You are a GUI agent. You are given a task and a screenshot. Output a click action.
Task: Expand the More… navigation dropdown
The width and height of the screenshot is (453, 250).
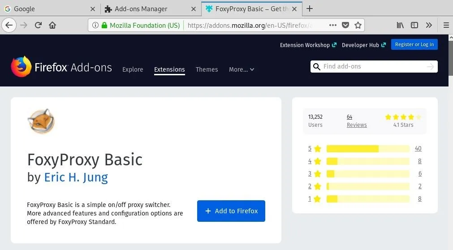click(241, 69)
